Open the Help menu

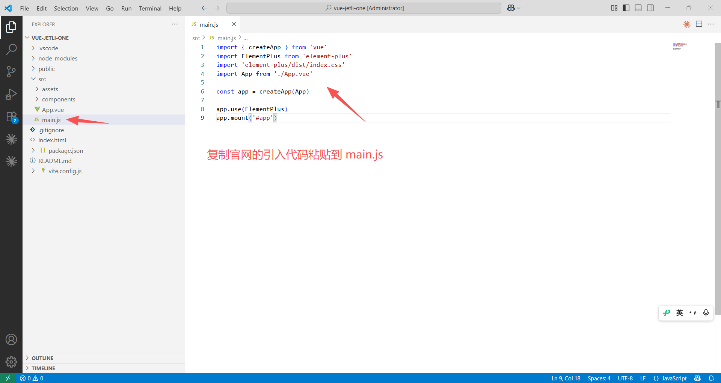[x=175, y=8]
